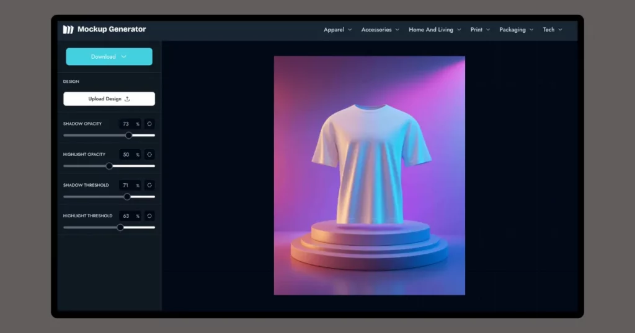
Task: Open the Home And Living menu
Action: [x=435, y=30]
